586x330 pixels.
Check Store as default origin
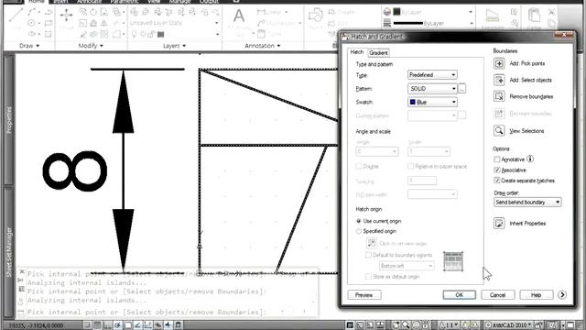tap(368, 277)
